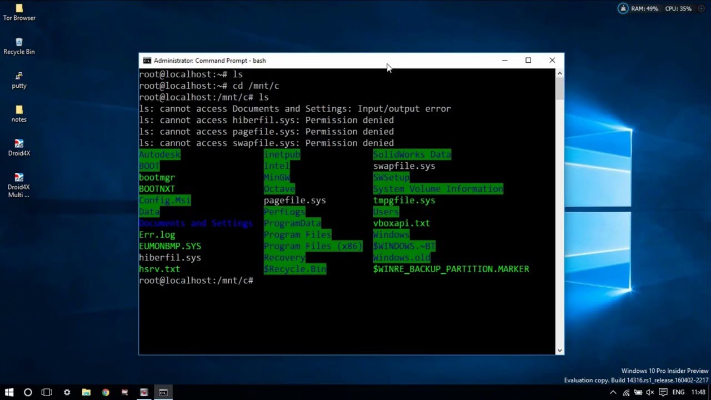
Task: Open Action Center notifications
Action: tap(662, 392)
